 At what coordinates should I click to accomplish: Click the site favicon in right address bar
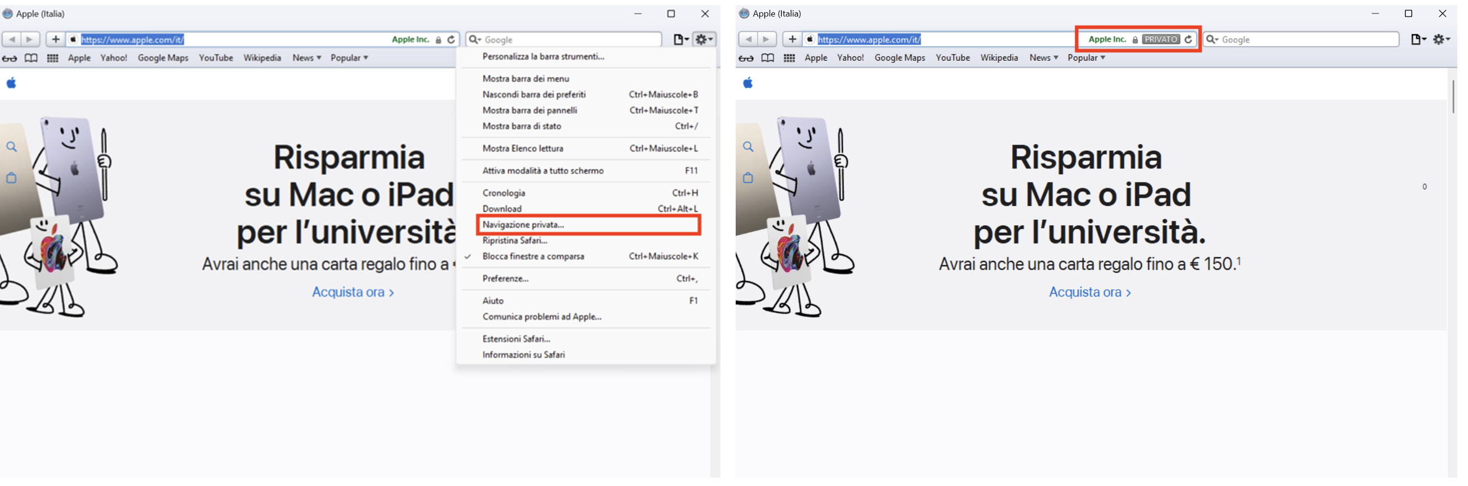coord(810,39)
